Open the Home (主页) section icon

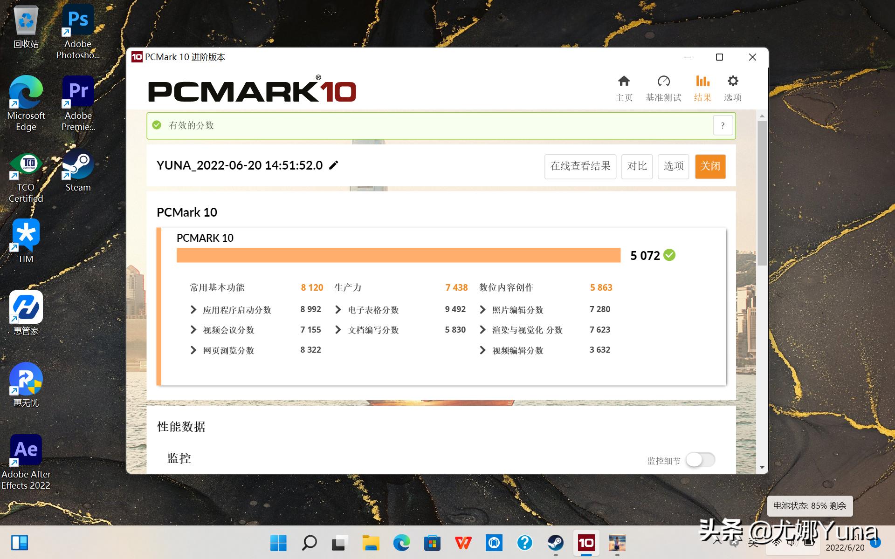click(624, 82)
